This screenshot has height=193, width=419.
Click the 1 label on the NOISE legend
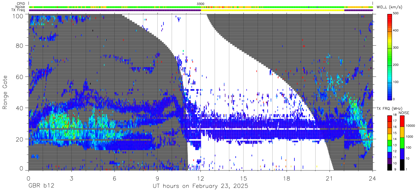click(x=406, y=169)
